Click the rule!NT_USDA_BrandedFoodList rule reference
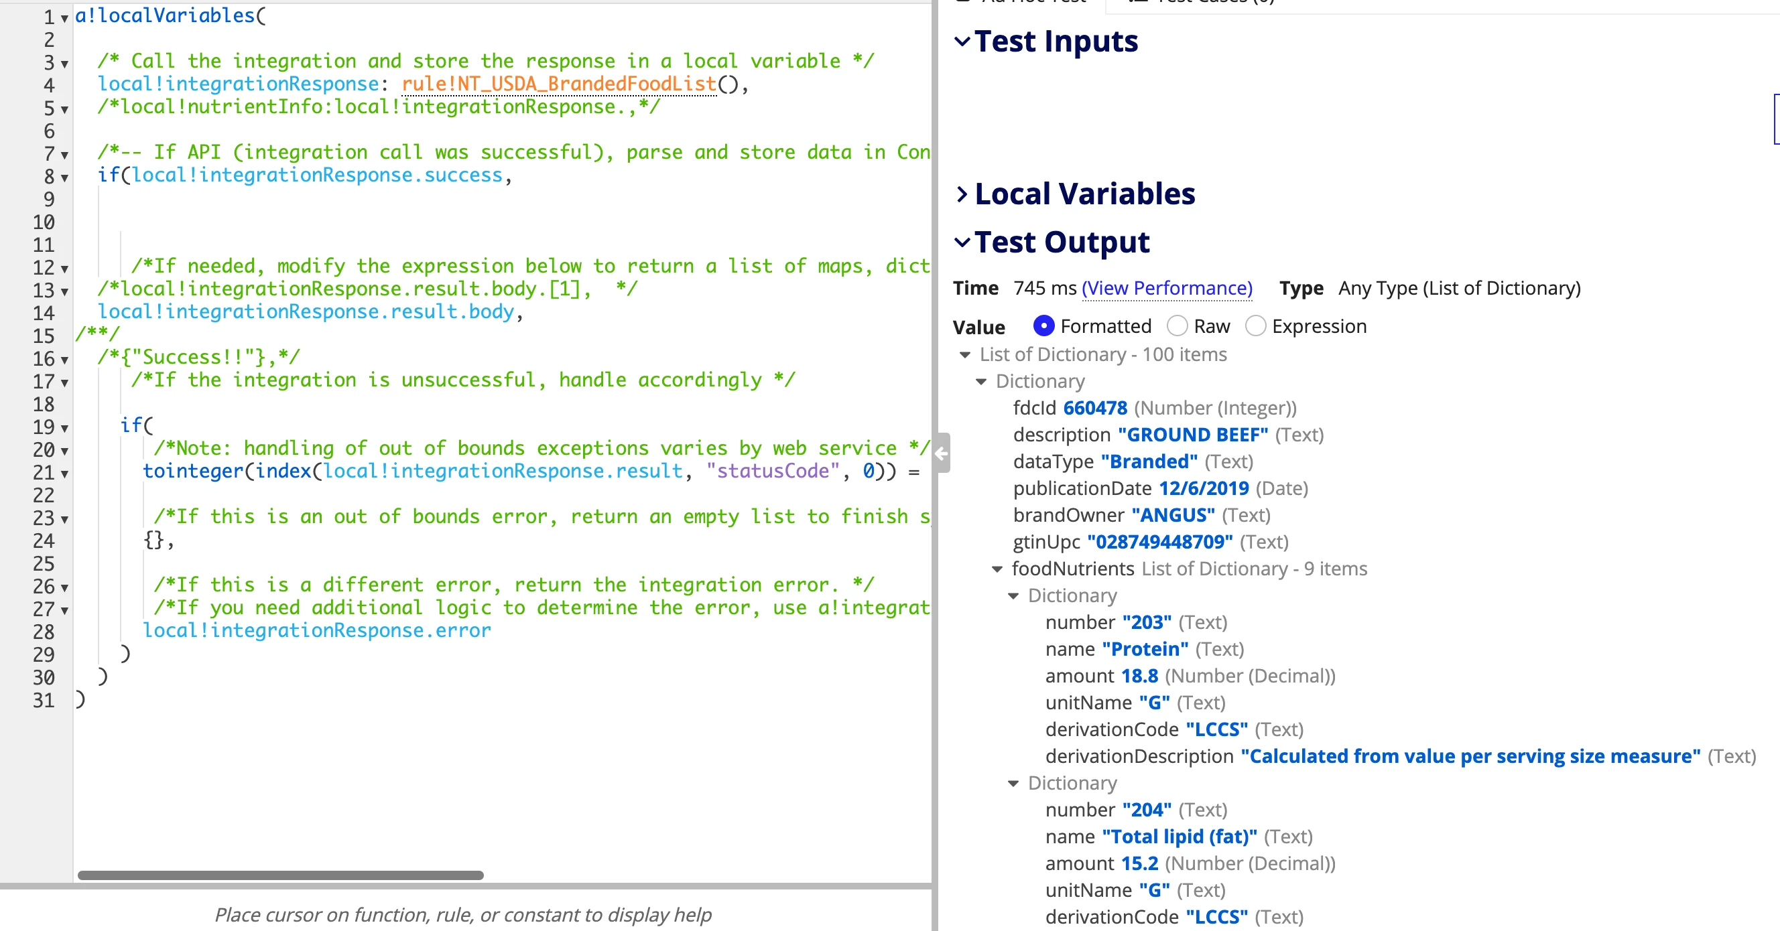This screenshot has height=931, width=1780. 558,84
